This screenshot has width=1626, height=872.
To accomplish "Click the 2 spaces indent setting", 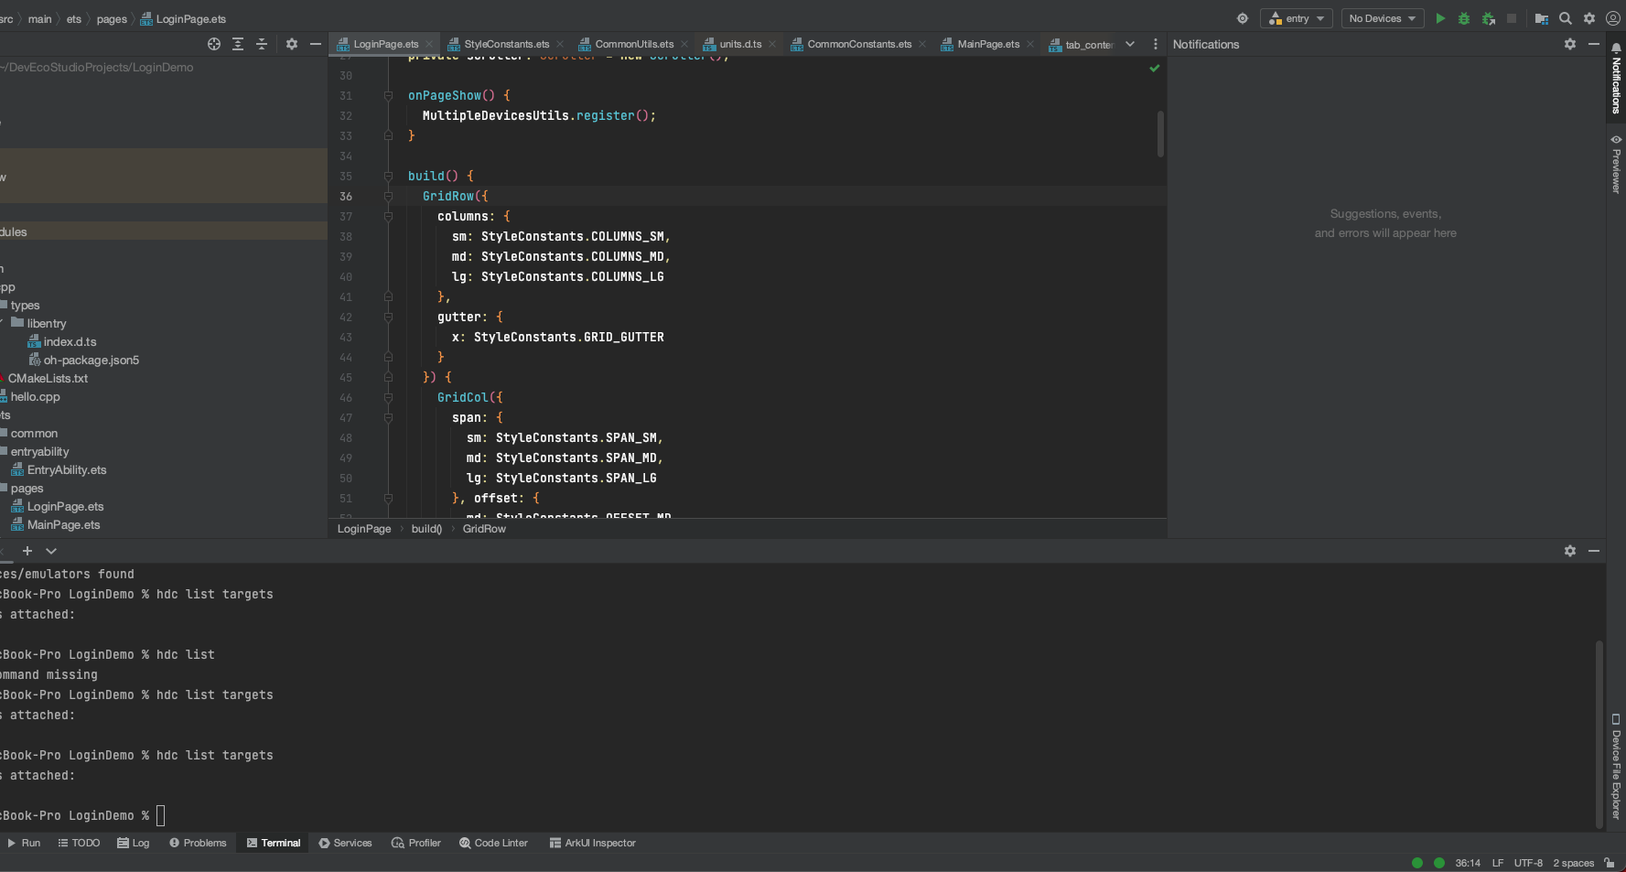I will pos(1574,863).
